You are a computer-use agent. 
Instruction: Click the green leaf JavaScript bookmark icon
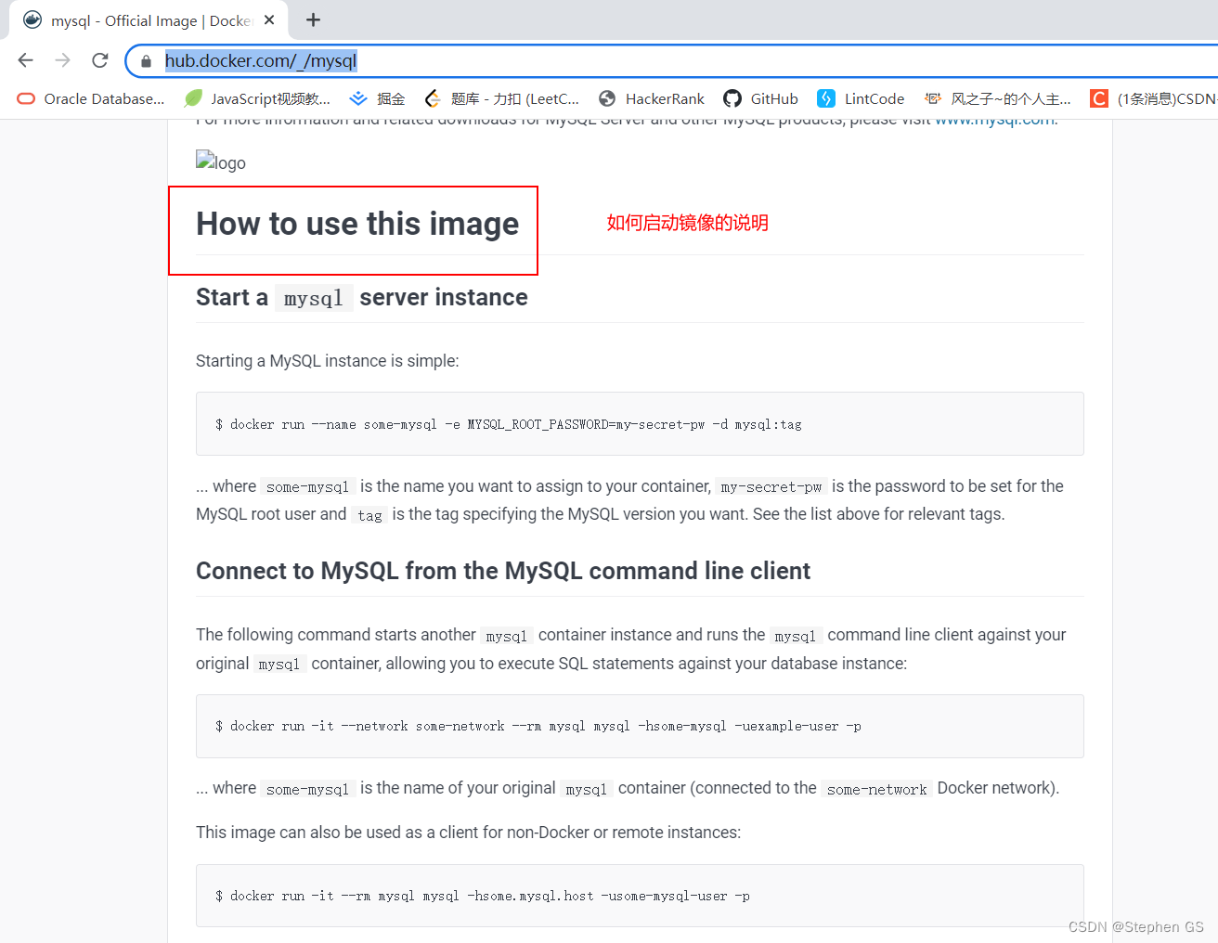(x=193, y=98)
